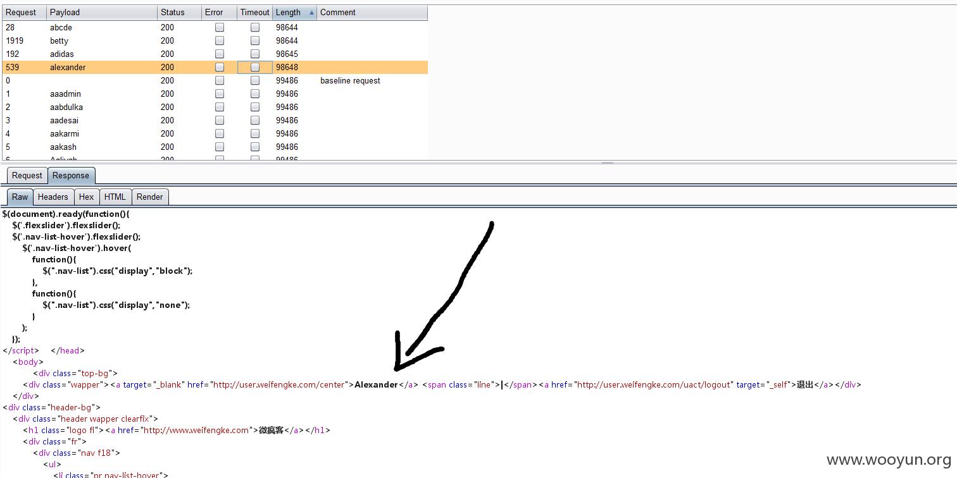Image resolution: width=957 pixels, height=478 pixels.
Task: Tick the Timeout checkbox for betty row
Action: coord(255,40)
